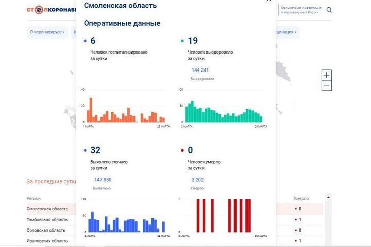Zoom out the map with minus button
This screenshot has width=371, height=247.
pos(326,85)
